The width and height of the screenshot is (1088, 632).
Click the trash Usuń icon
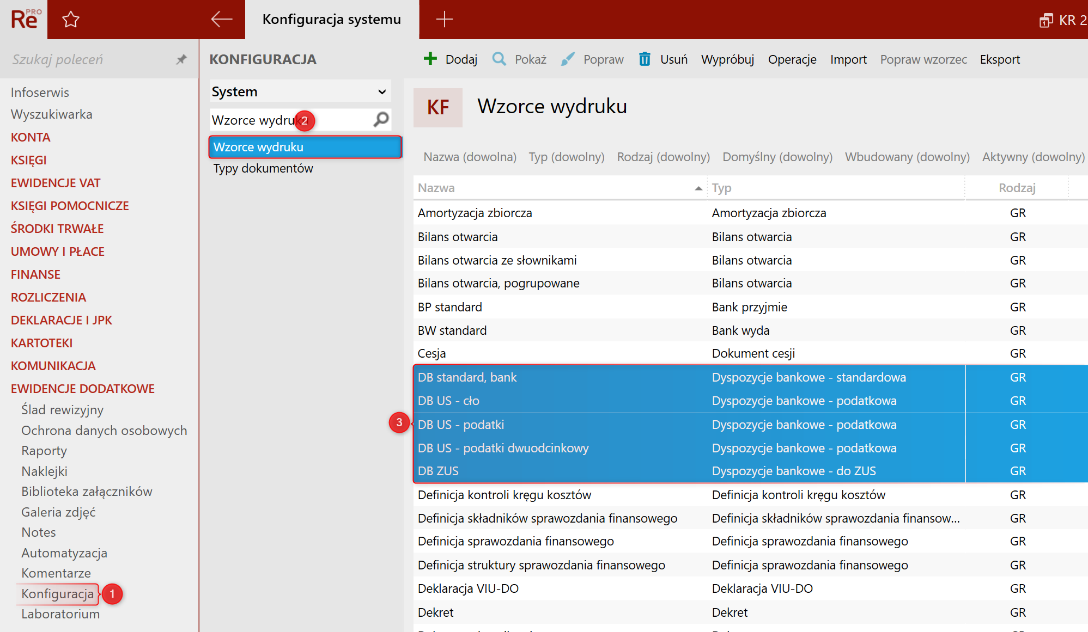click(x=645, y=59)
